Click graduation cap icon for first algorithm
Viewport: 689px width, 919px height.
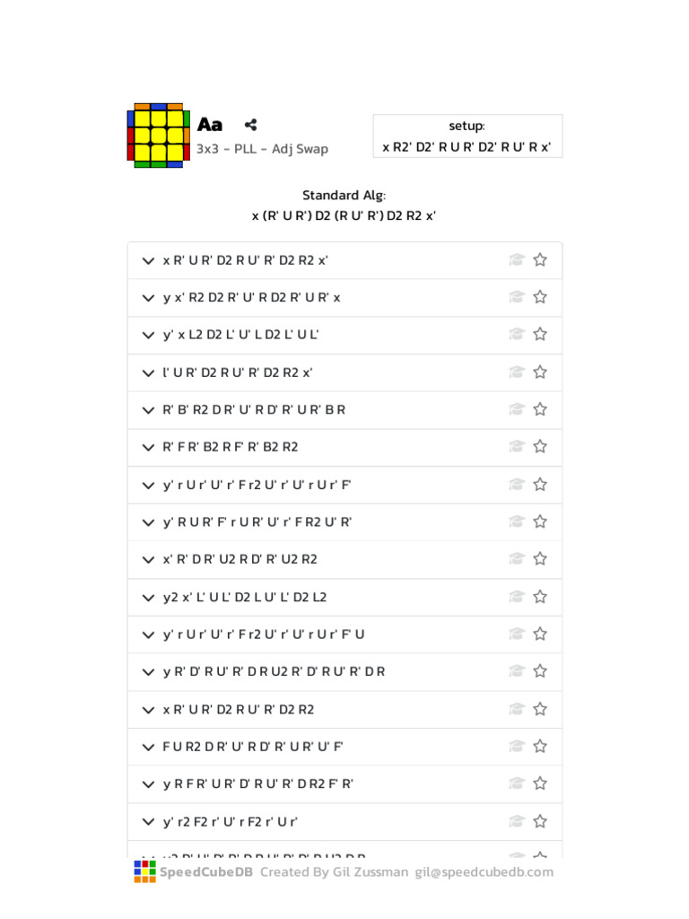(x=516, y=260)
